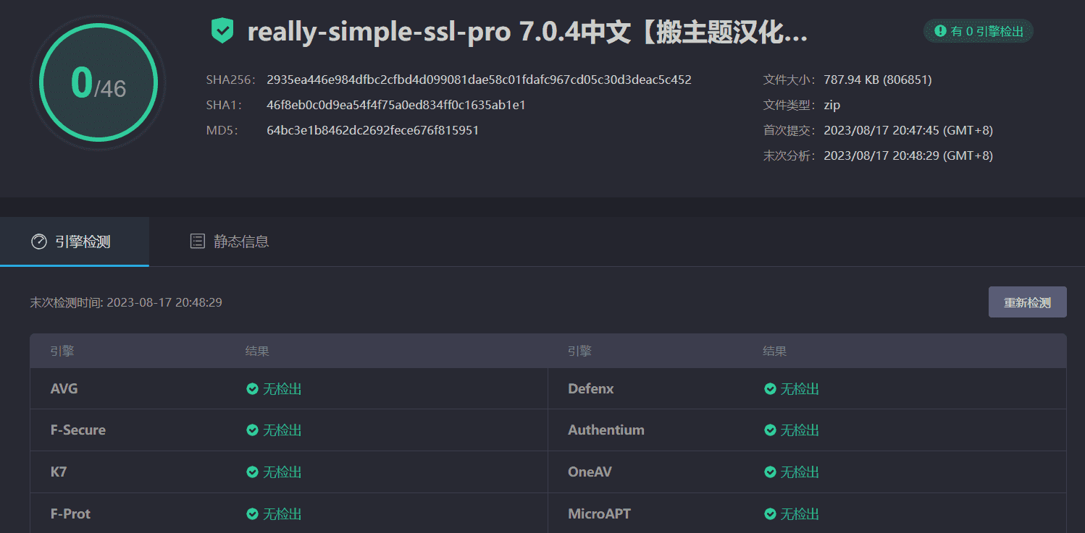Click 无检出 result for AVG
Image resolution: width=1085 pixels, height=533 pixels.
[x=282, y=389]
